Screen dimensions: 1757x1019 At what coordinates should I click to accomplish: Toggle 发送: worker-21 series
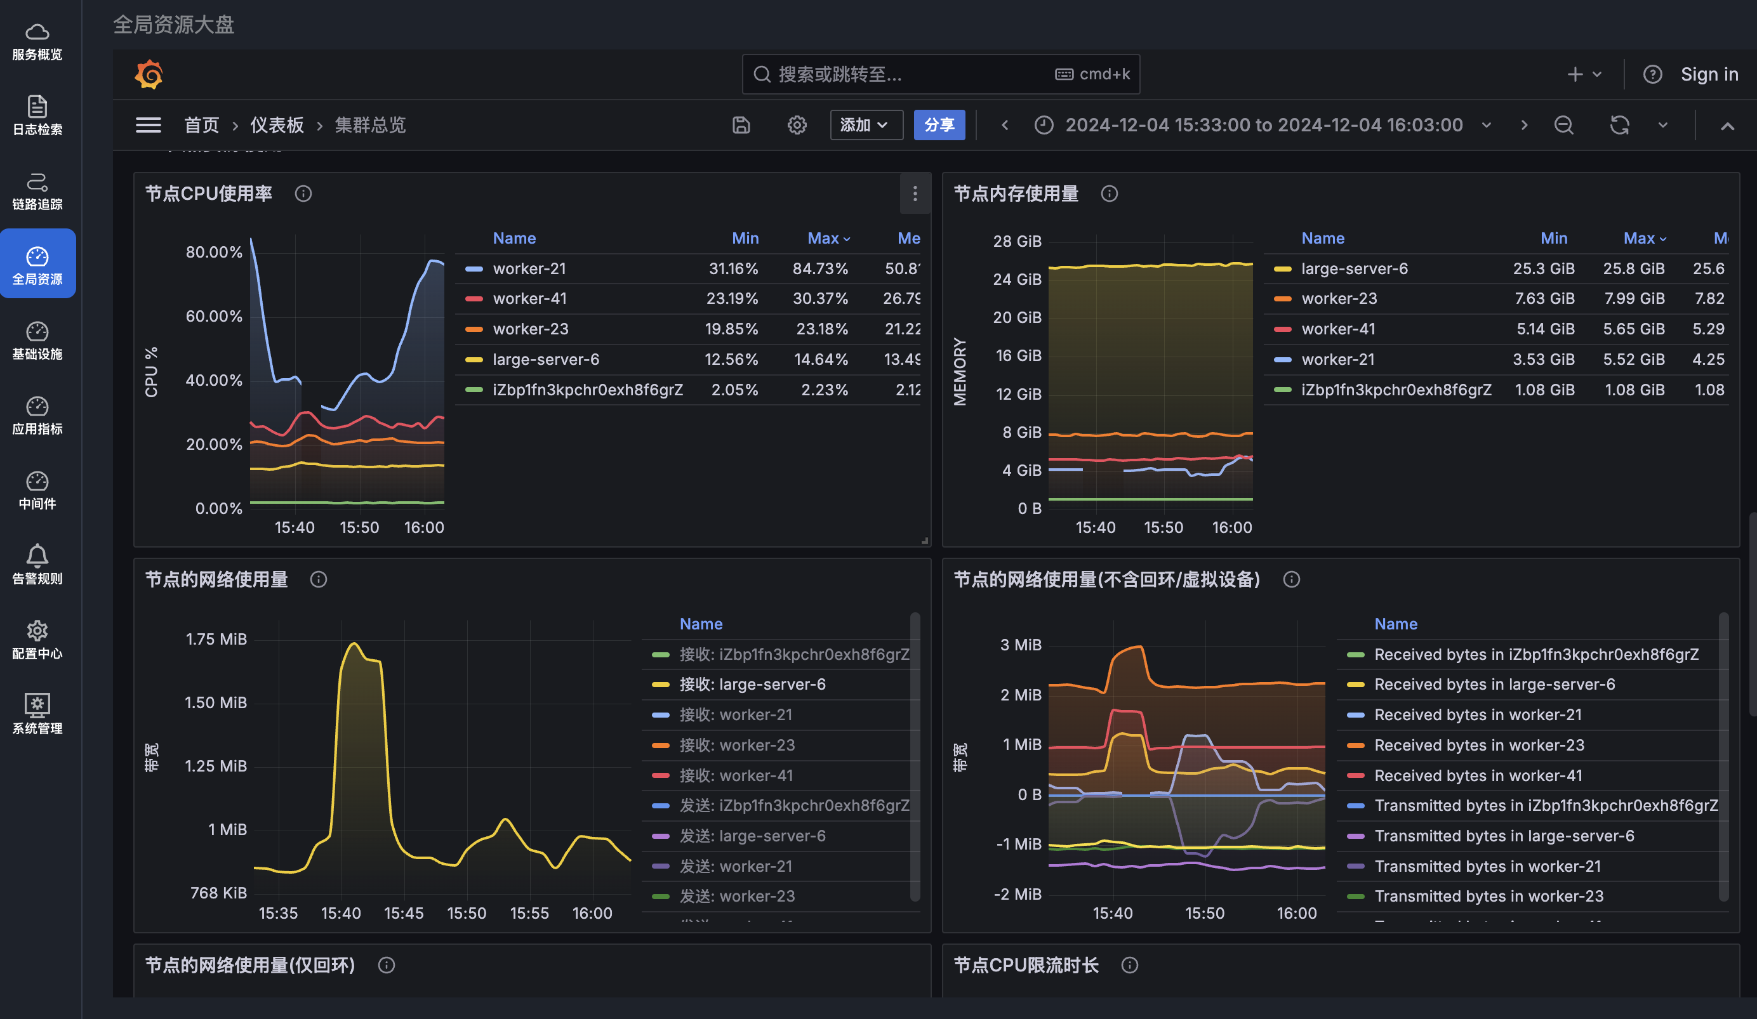coord(736,866)
